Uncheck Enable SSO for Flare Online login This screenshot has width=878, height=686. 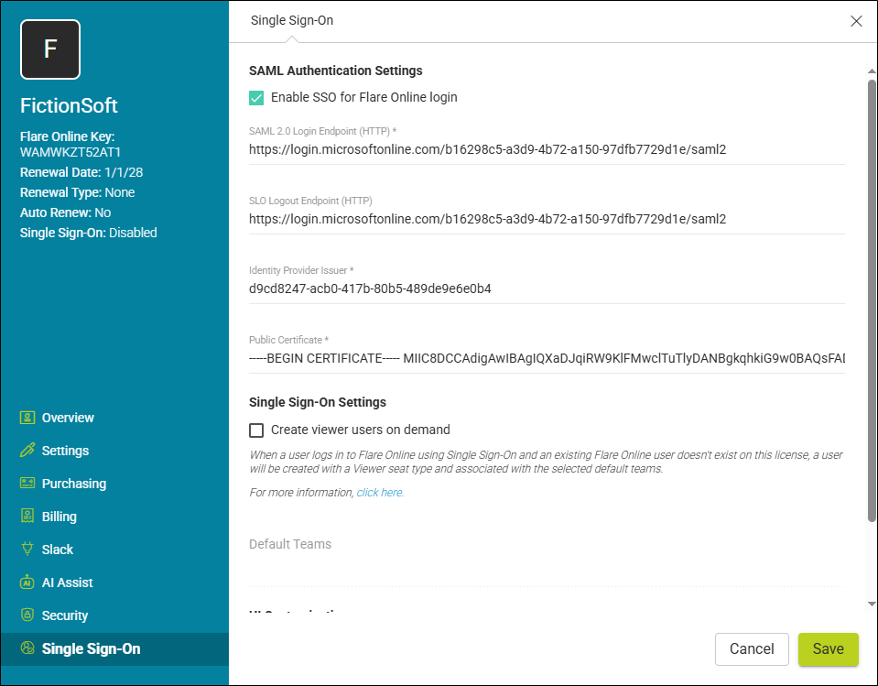click(x=256, y=97)
